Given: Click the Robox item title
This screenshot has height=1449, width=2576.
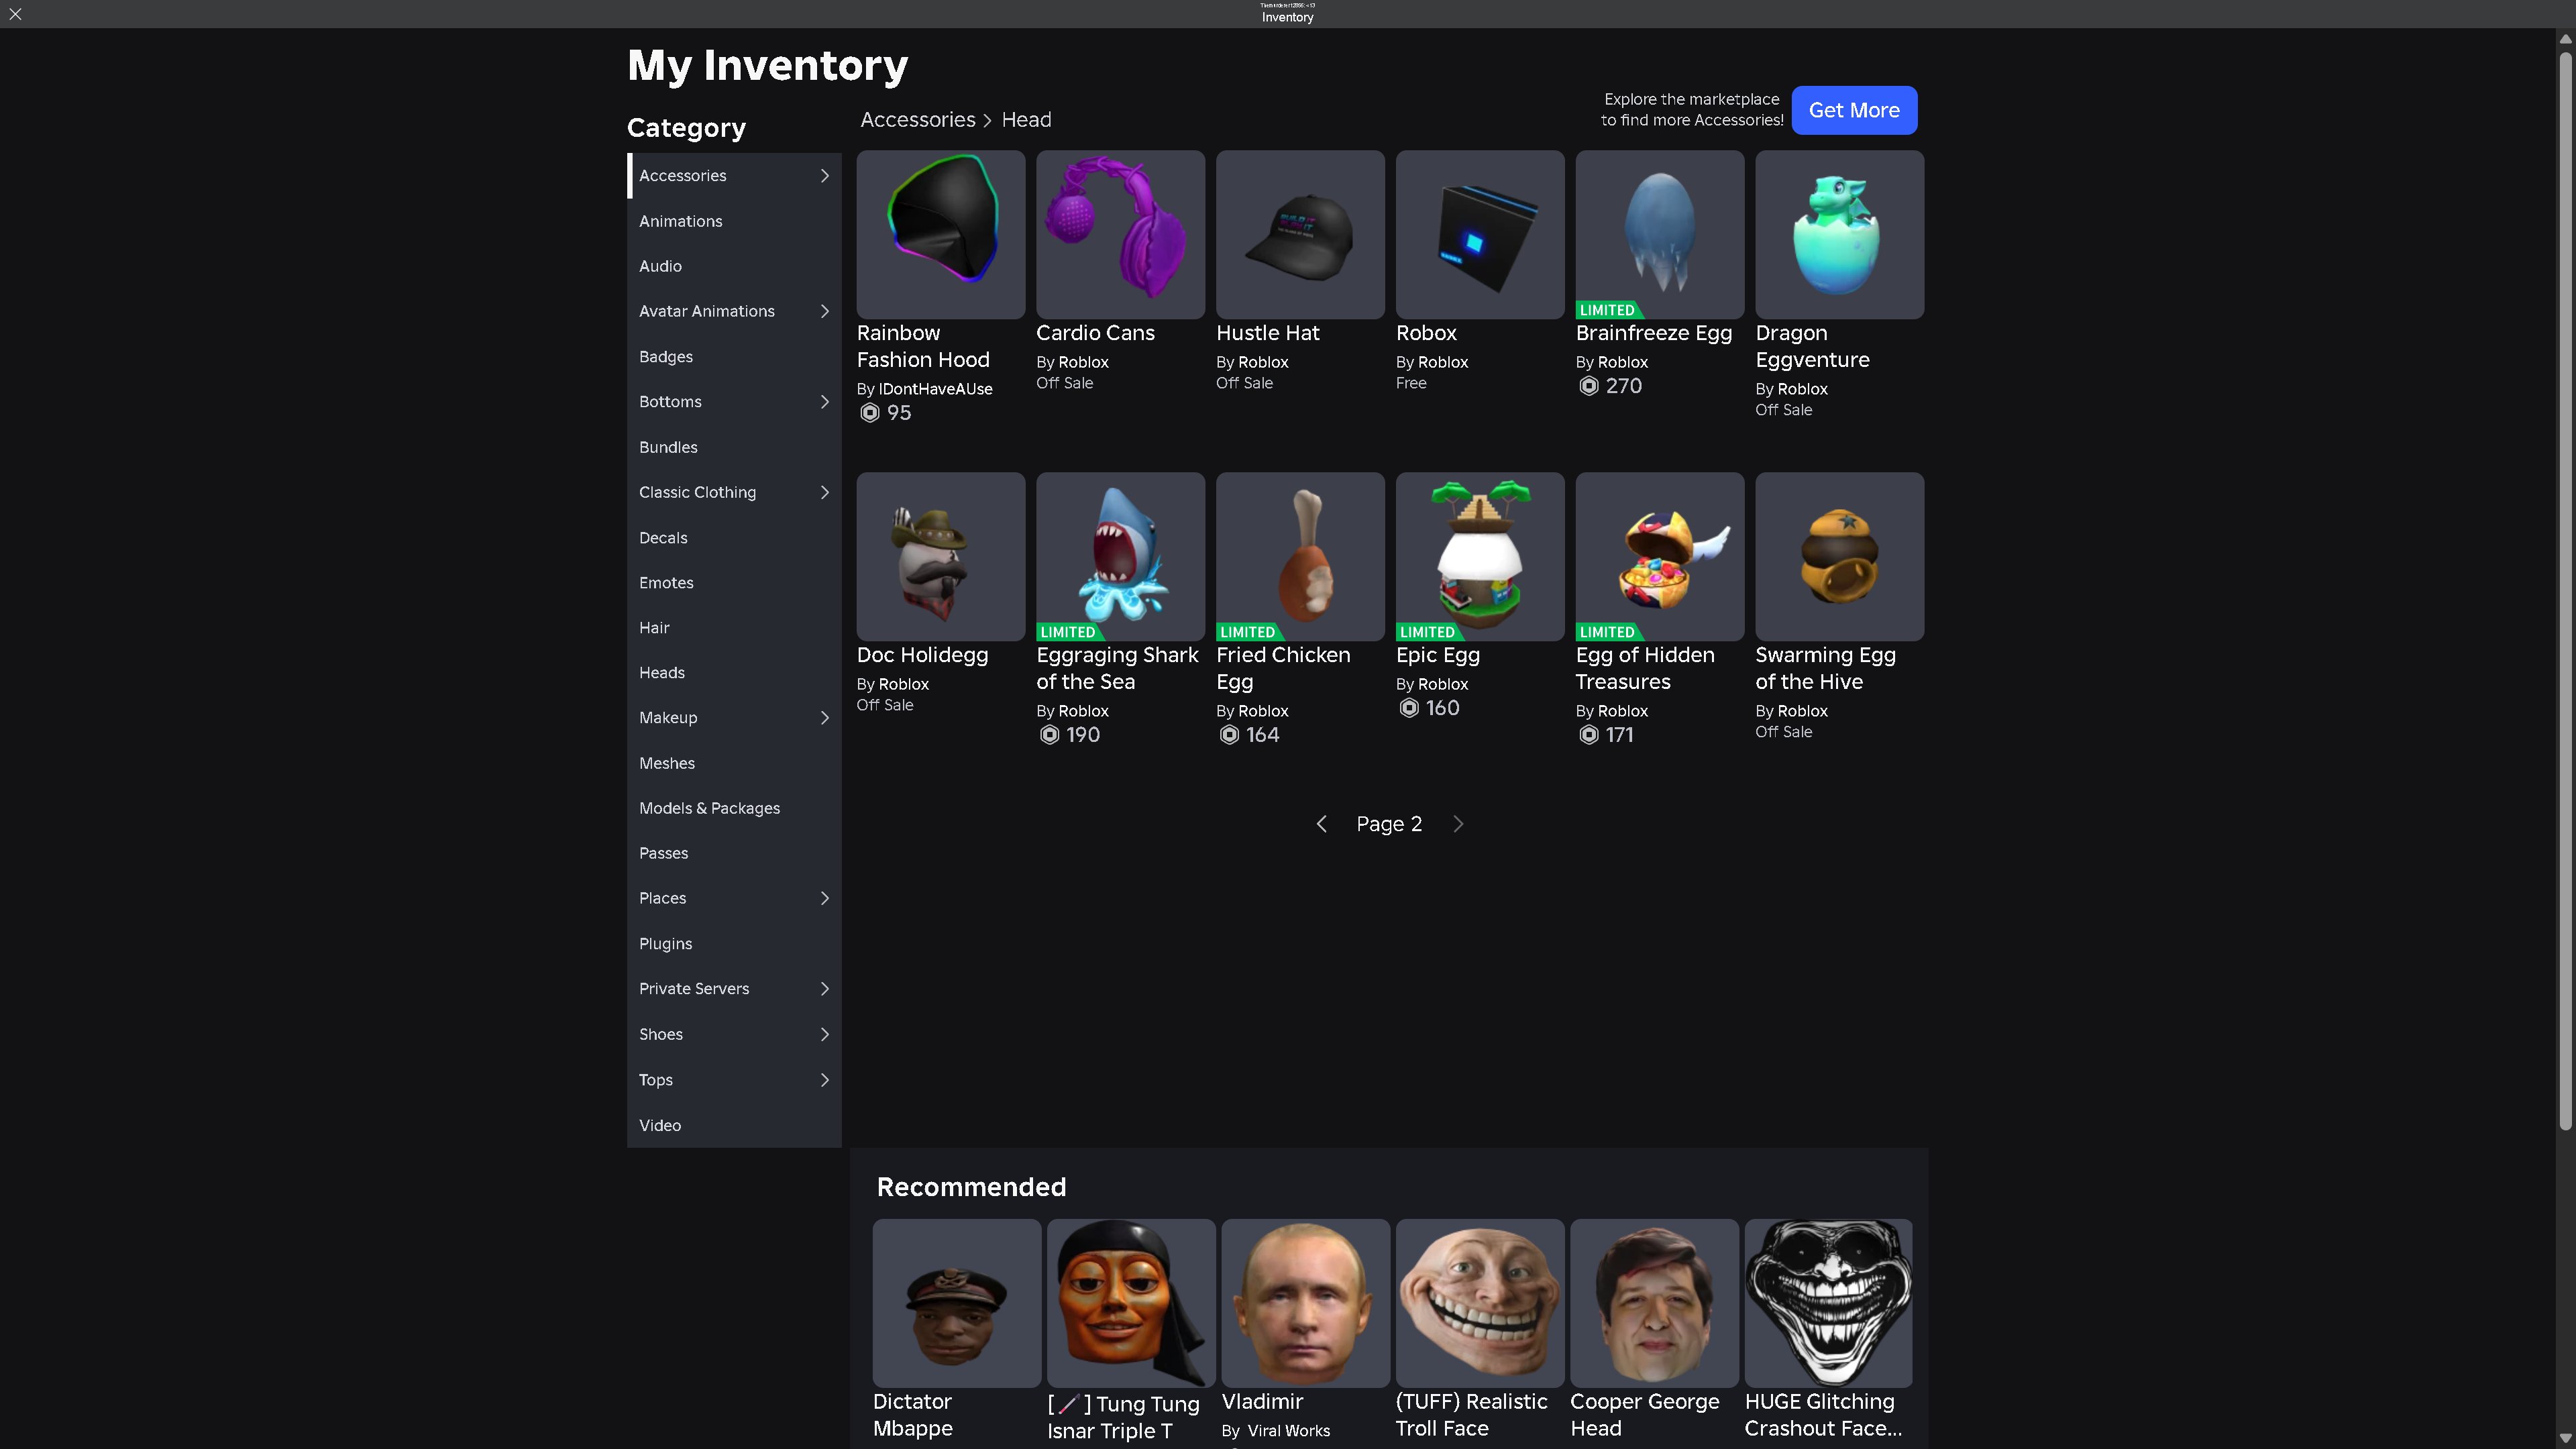Looking at the screenshot, I should click(1426, 333).
